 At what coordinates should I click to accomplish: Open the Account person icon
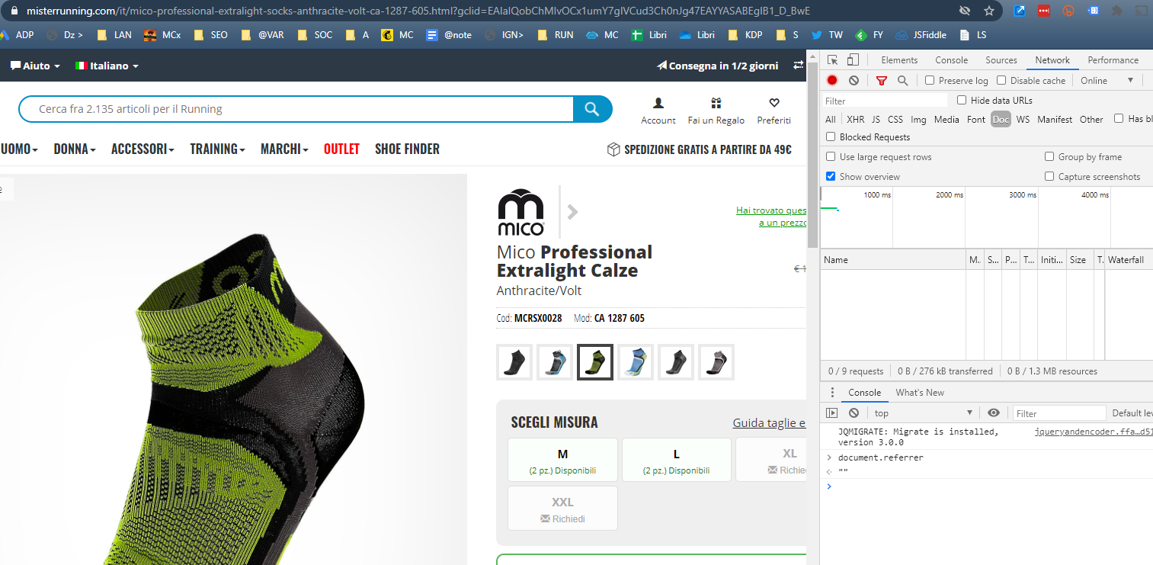(658, 103)
